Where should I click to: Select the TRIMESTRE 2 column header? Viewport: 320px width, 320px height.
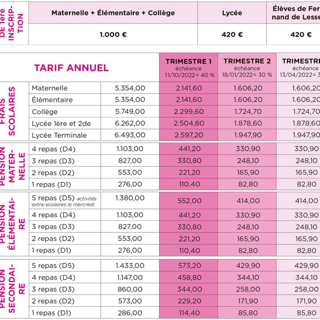(247, 68)
